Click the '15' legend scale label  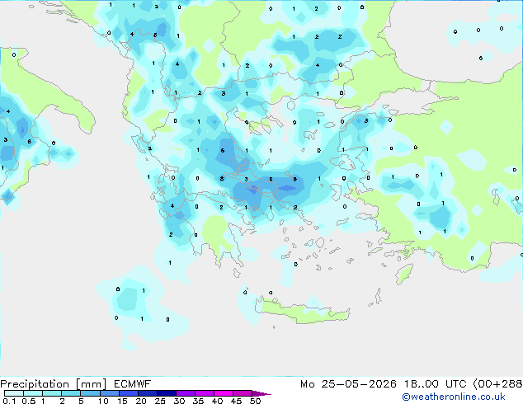click(122, 401)
